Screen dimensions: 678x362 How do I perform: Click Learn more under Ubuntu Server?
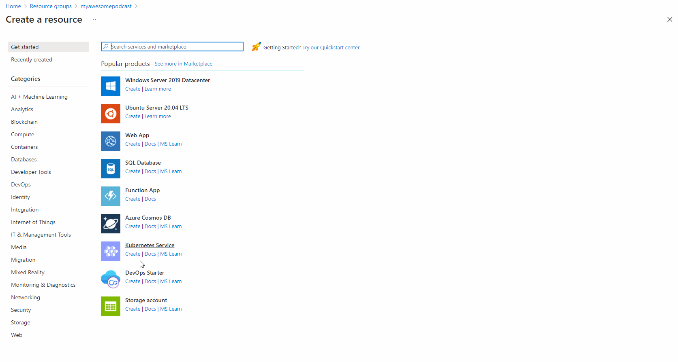[158, 116]
